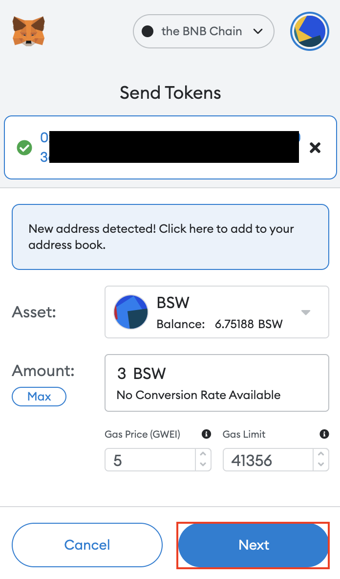The image size is (340, 579).
Task: Open the BNB Chain network dropdown
Action: pos(204,31)
